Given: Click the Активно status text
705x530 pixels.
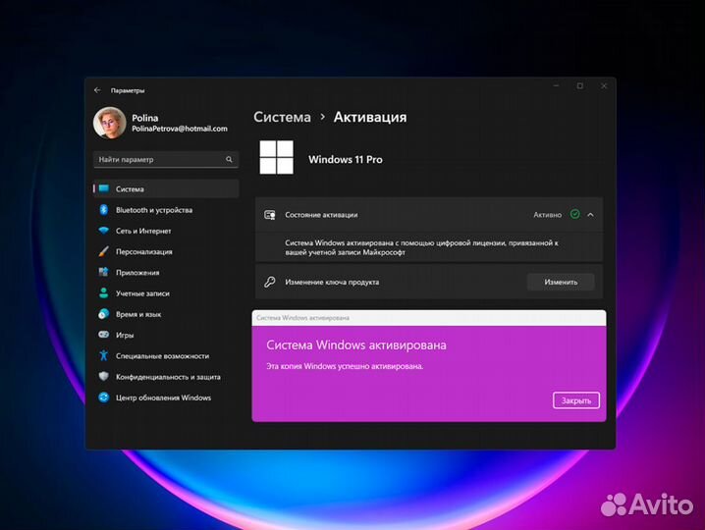Looking at the screenshot, I should pos(547,215).
